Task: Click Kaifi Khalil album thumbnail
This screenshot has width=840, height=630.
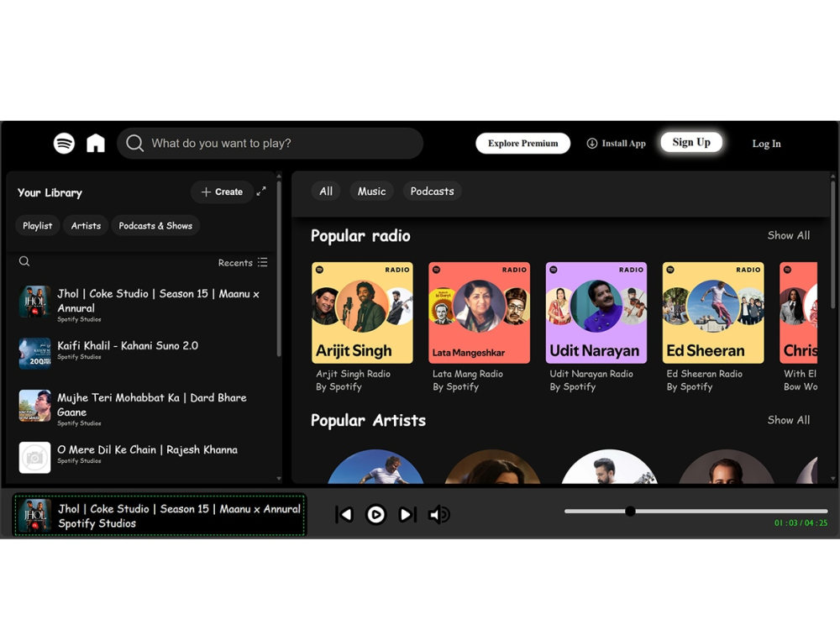Action: pos(34,354)
